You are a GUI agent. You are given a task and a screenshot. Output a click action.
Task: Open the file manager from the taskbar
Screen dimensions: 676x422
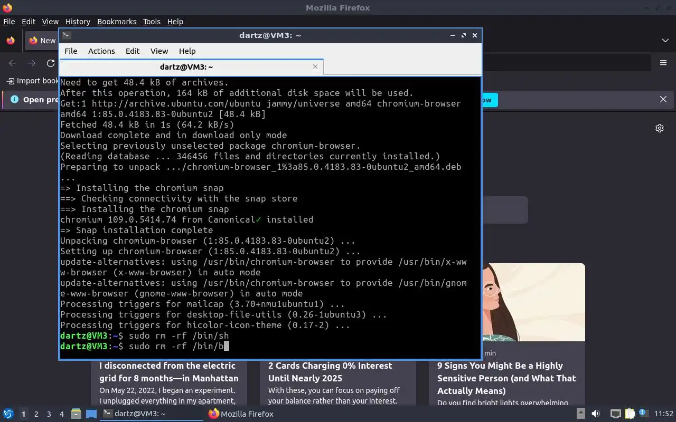(x=76, y=414)
